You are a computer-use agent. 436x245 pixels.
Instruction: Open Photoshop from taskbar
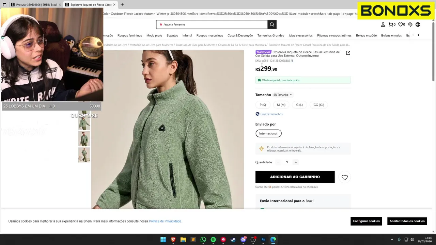pos(263,240)
